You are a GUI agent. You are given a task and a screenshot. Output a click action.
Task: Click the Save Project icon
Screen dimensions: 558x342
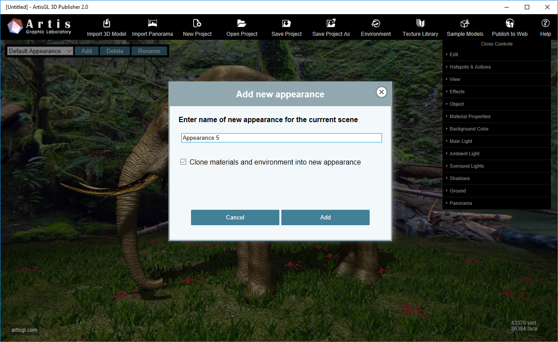tap(287, 23)
